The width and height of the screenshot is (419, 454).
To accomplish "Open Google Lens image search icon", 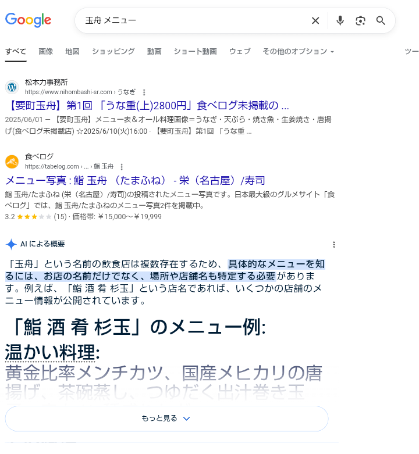I will 360,20.
